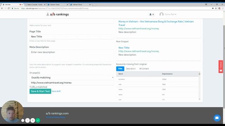Click the webcam presenter thumbnail
The width and height of the screenshot is (225, 126).
12,112
